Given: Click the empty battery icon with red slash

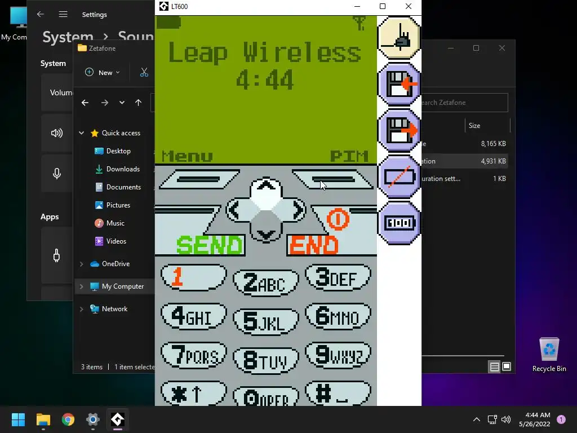Looking at the screenshot, I should tap(399, 176).
